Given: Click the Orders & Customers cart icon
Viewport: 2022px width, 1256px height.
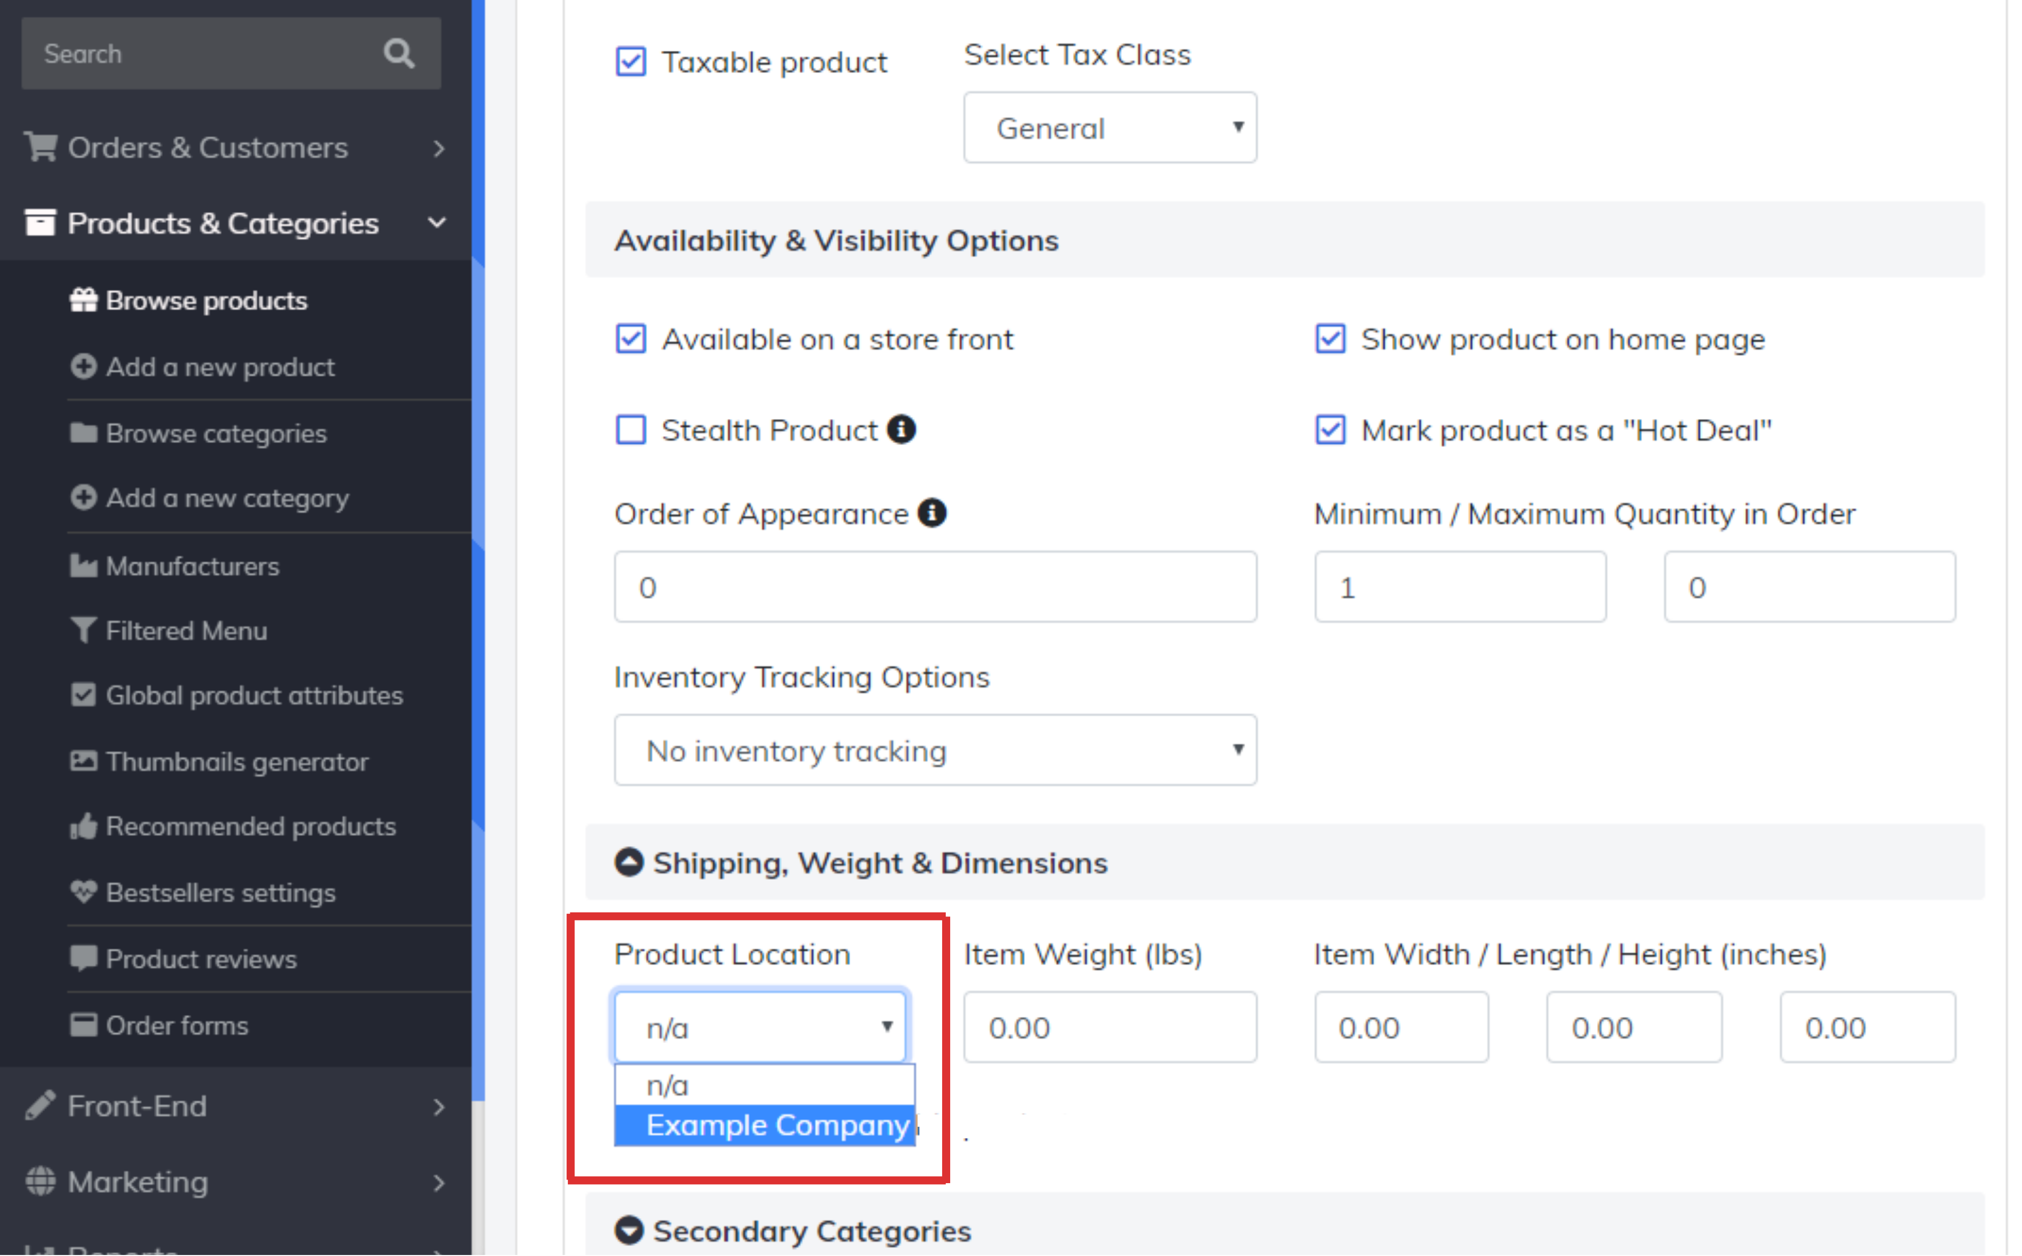Looking at the screenshot, I should [40, 148].
